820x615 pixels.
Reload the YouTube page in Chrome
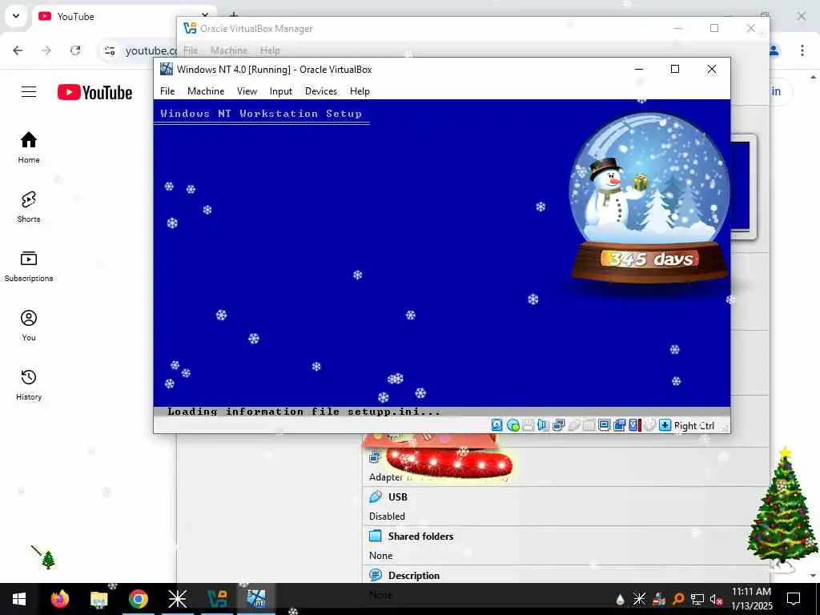click(75, 50)
